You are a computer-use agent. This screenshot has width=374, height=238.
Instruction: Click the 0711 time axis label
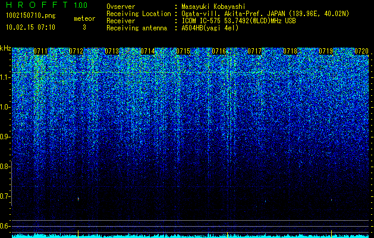pyautogui.click(x=40, y=51)
